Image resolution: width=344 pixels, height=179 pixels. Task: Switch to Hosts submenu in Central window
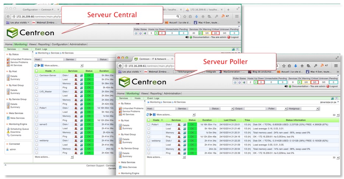click(x=25, y=49)
